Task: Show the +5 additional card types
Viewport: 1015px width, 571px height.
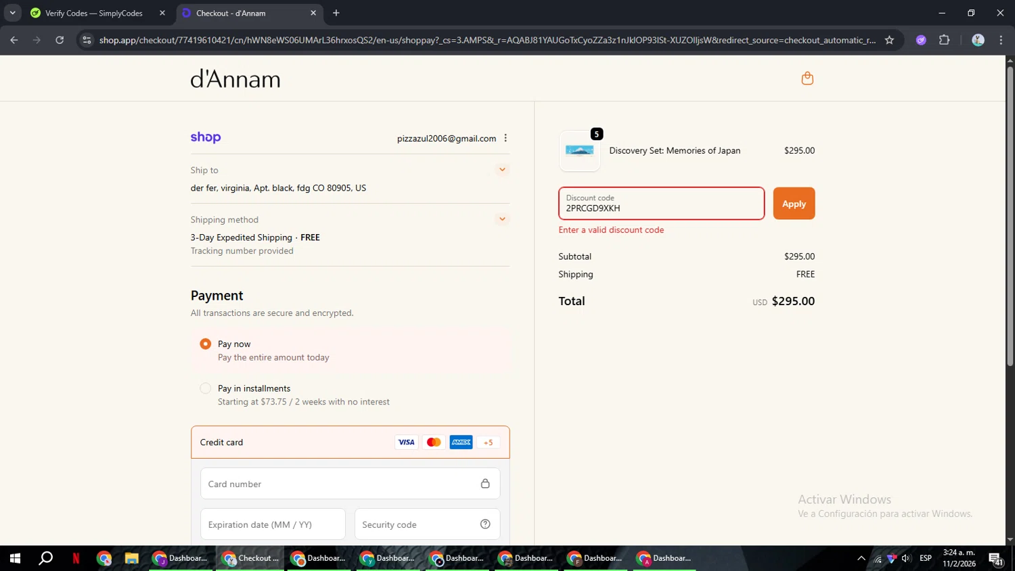Action: (489, 442)
